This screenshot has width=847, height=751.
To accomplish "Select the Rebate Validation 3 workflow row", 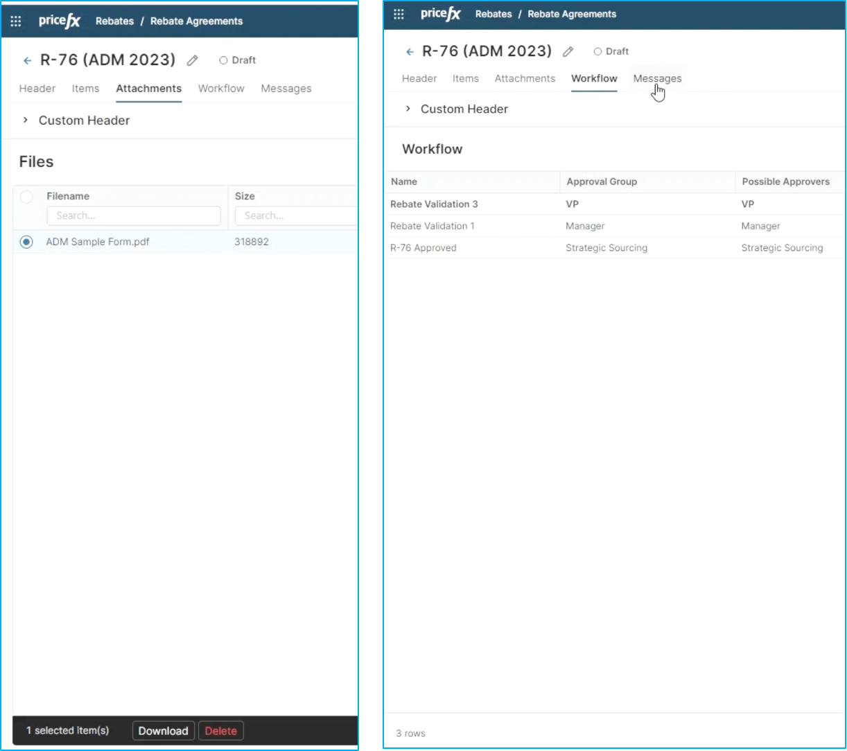I will click(x=434, y=204).
